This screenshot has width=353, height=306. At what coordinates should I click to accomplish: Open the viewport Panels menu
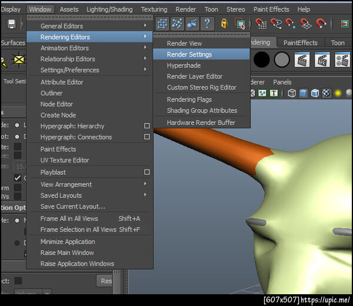coord(282,82)
